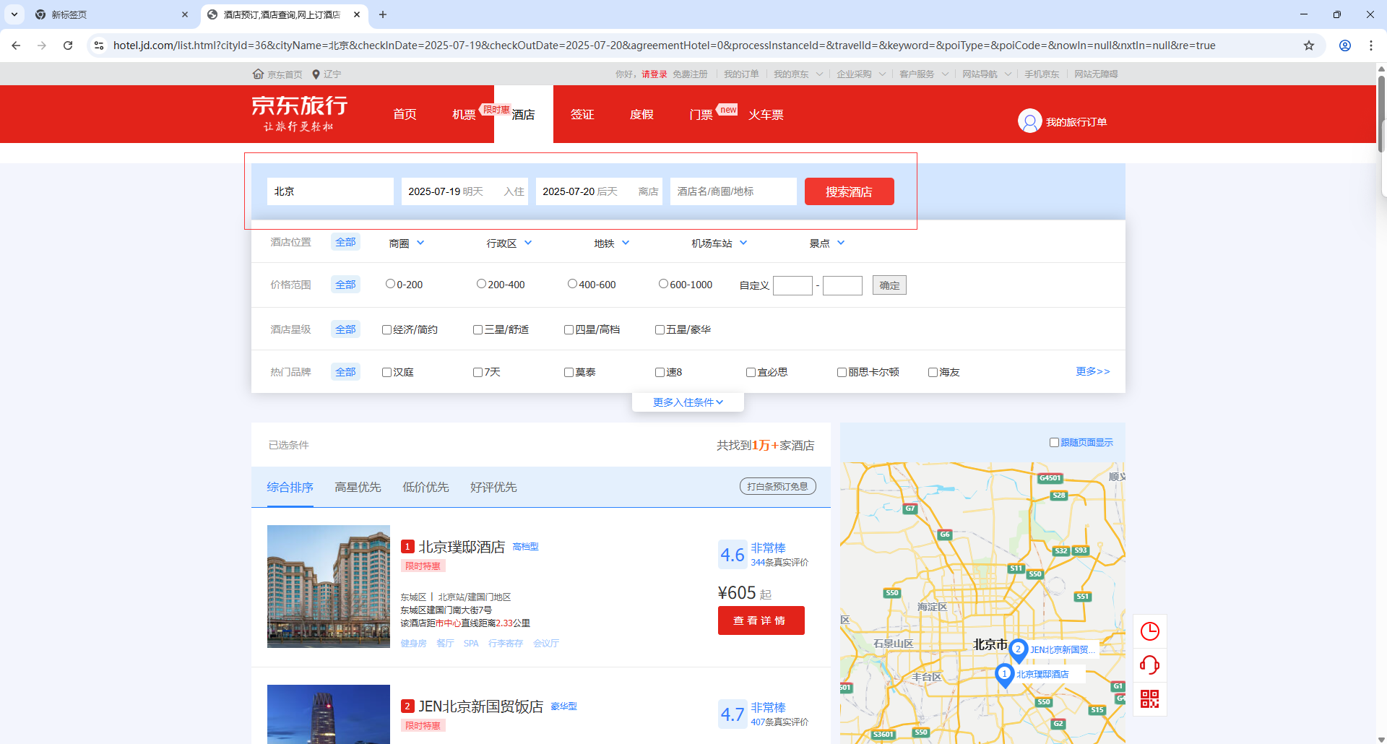Check the 丽思卡尔顿 brand filter
This screenshot has height=744, width=1387.
(x=842, y=372)
